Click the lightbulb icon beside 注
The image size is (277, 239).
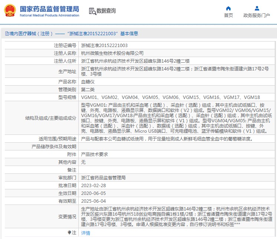click(x=69, y=233)
